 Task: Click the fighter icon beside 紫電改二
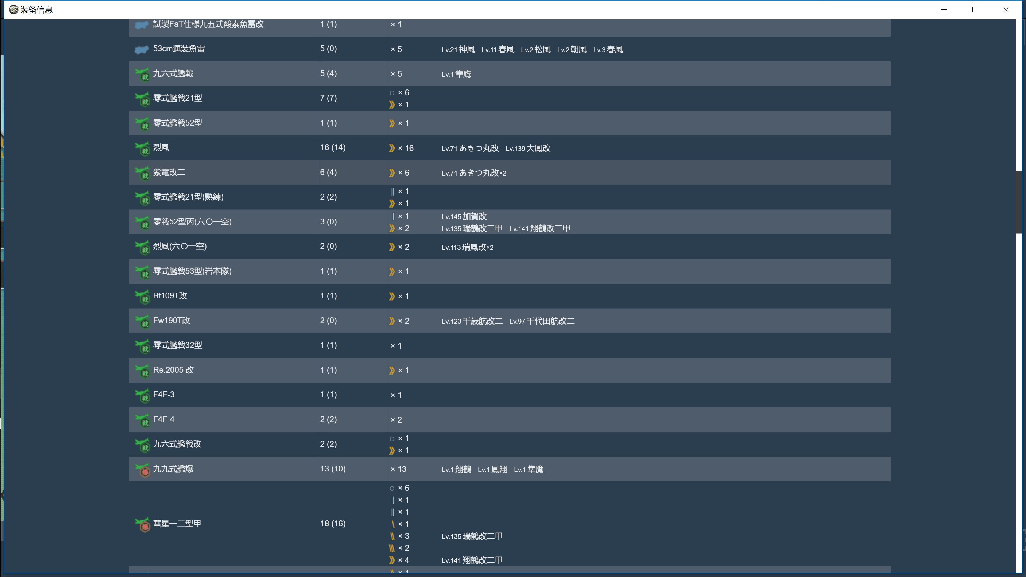(x=142, y=173)
